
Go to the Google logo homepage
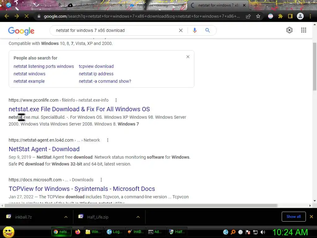21,31
